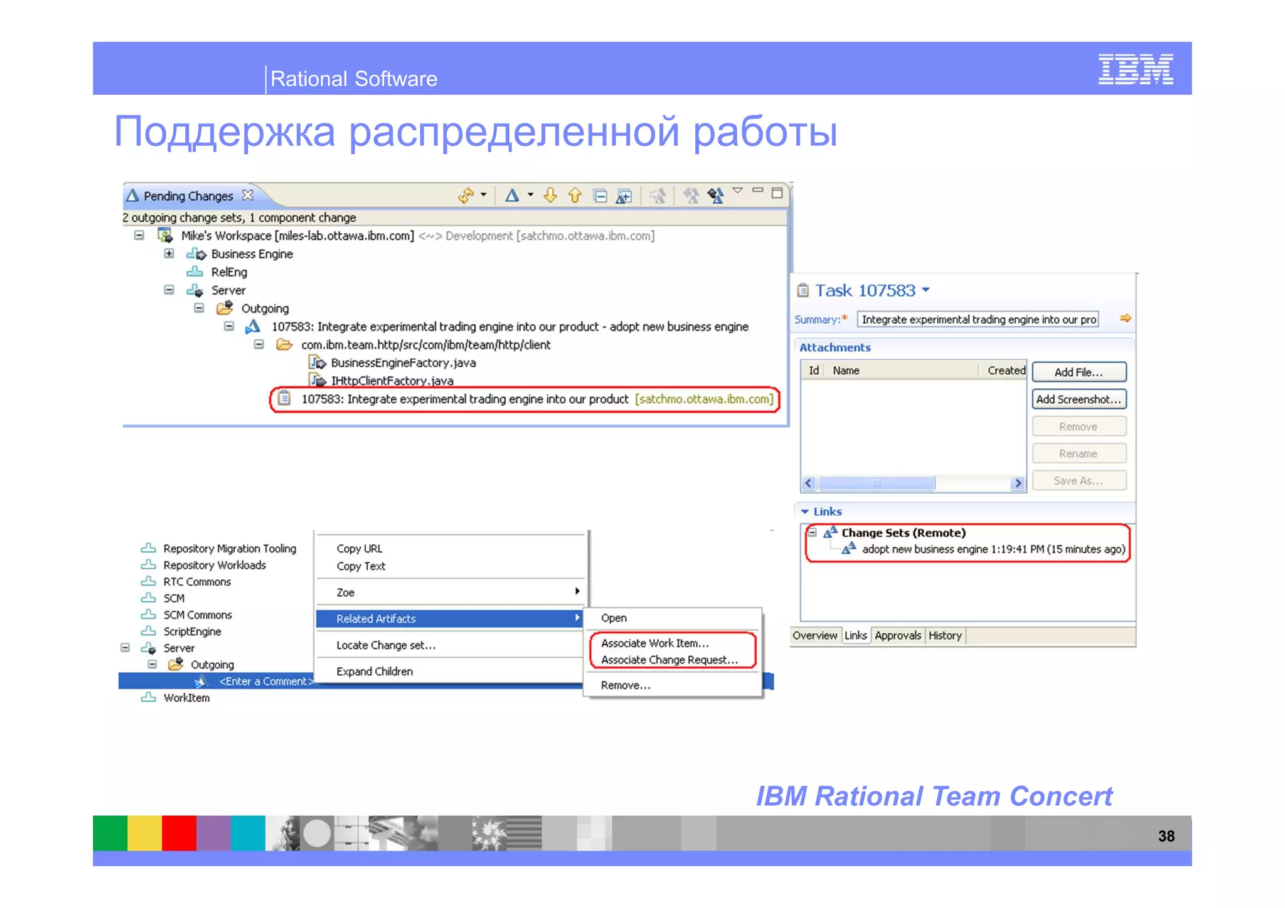Collapse the 107583 change set node
This screenshot has width=1285, height=908.
229,326
